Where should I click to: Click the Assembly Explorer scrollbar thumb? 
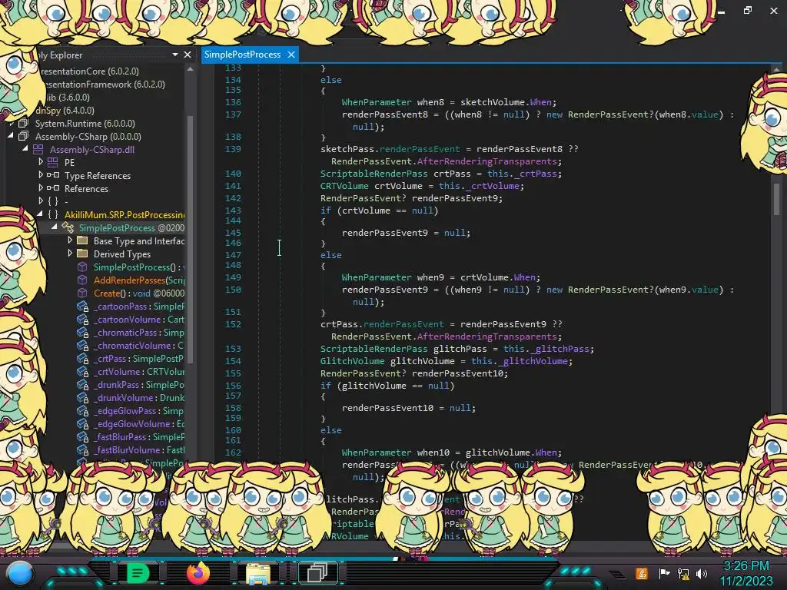(x=191, y=239)
